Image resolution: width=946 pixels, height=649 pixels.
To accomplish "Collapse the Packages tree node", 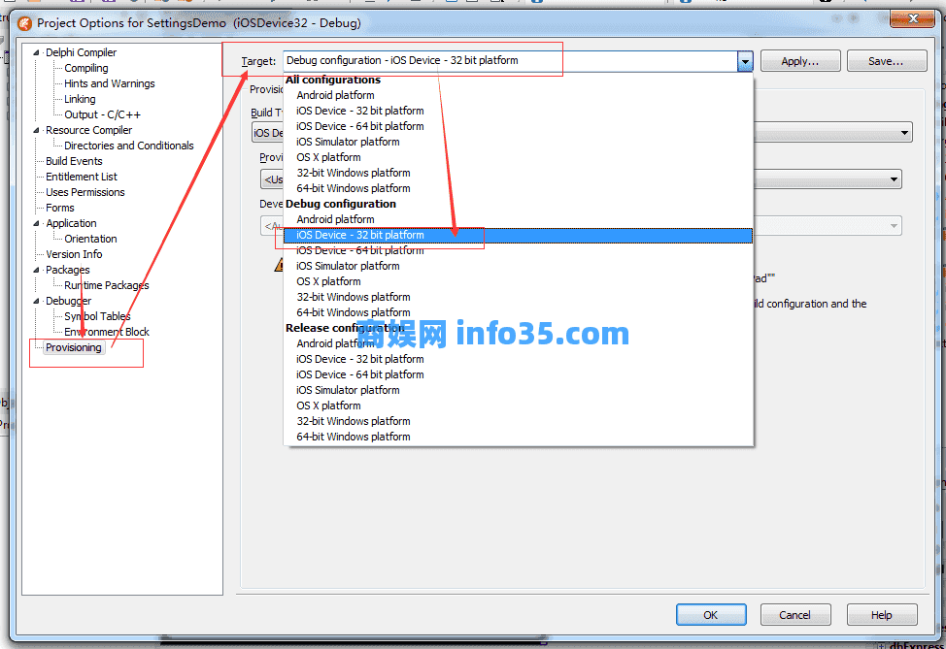I will tap(36, 270).
